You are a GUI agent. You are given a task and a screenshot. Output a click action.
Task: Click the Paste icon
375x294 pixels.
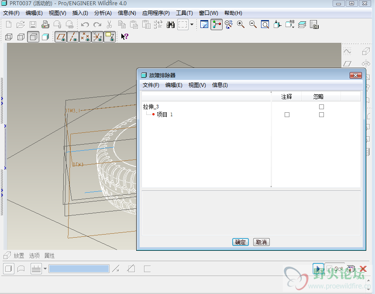tap(134, 24)
